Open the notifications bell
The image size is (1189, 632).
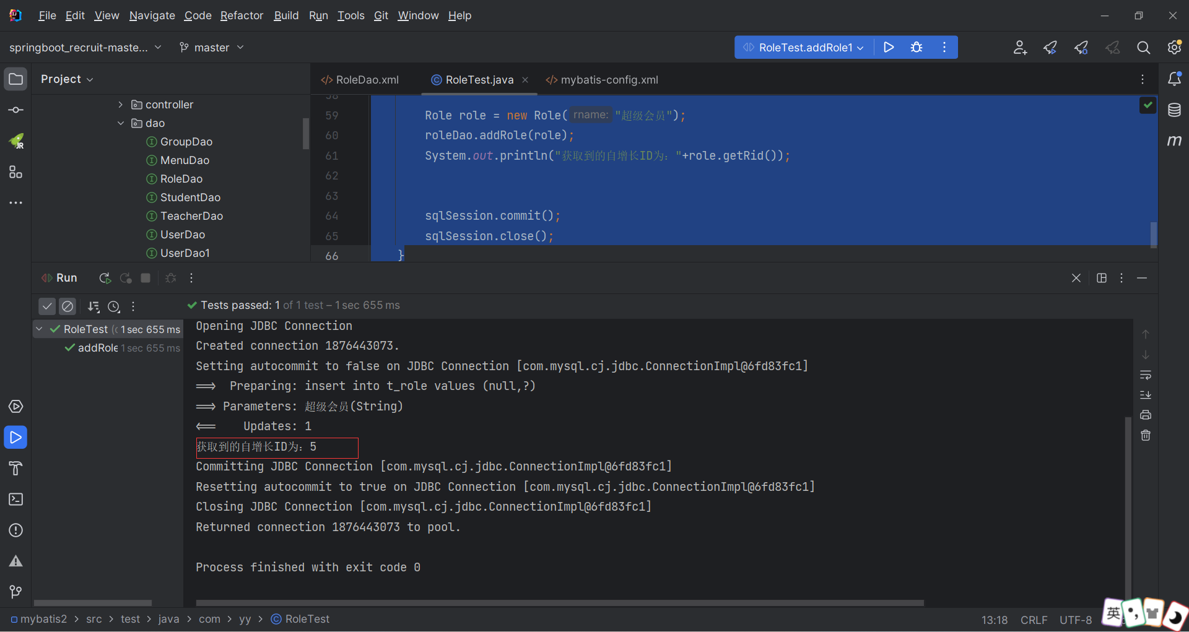click(x=1175, y=79)
